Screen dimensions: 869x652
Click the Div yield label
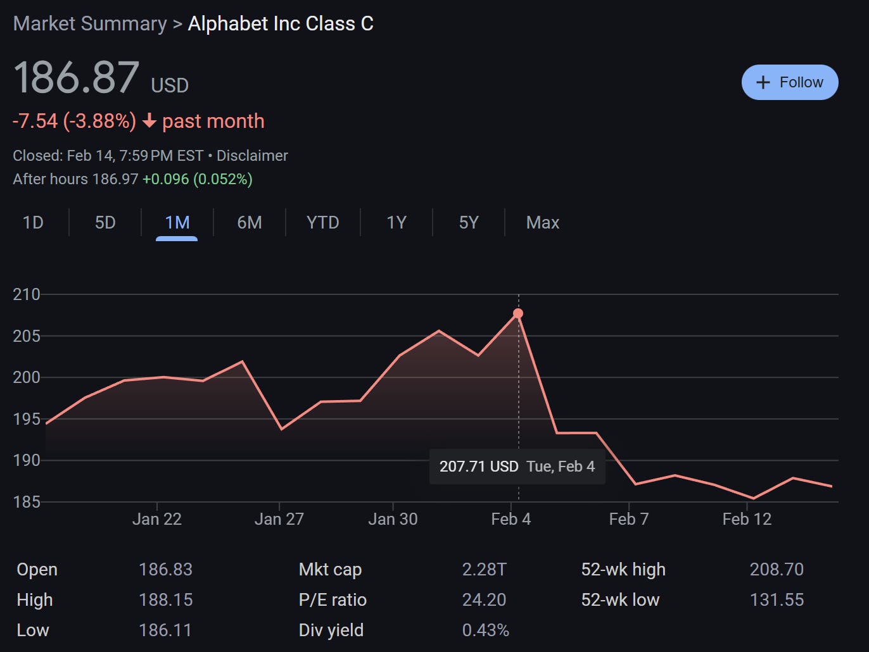coord(331,630)
